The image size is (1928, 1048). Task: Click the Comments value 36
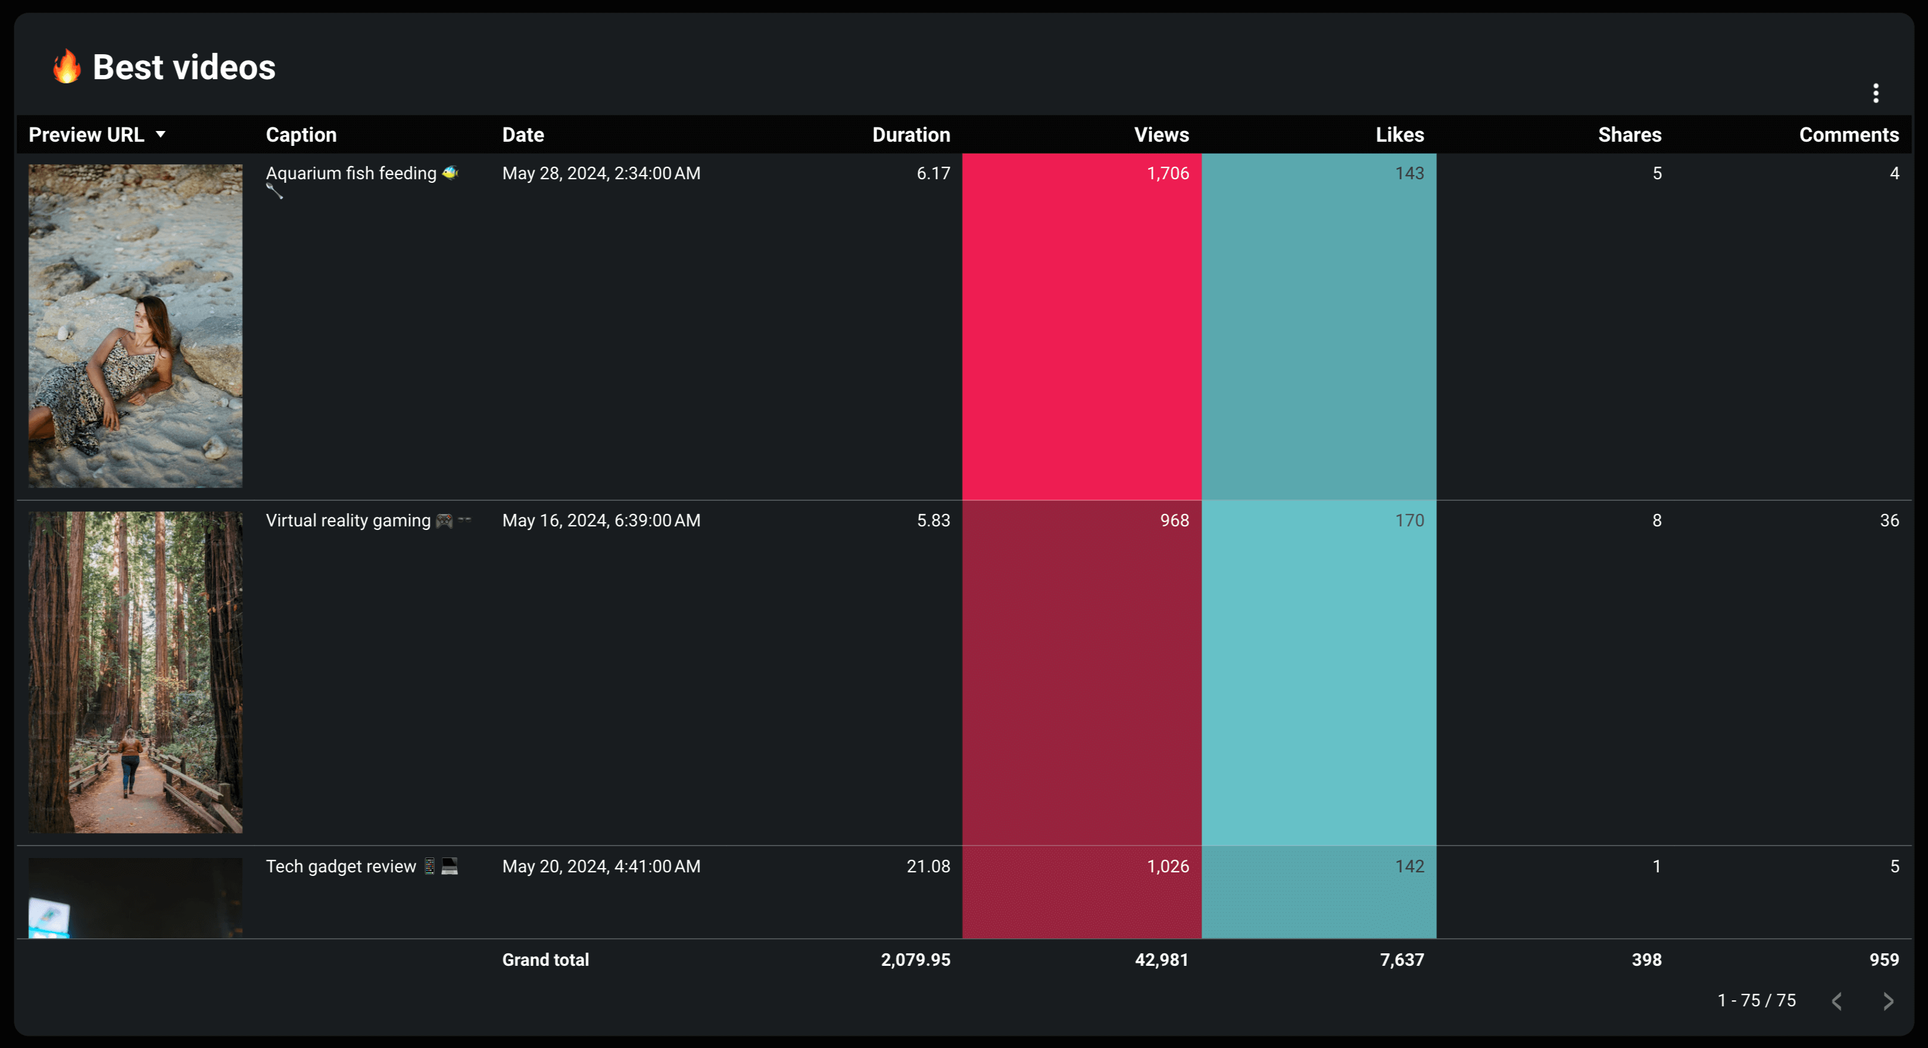[x=1889, y=520]
